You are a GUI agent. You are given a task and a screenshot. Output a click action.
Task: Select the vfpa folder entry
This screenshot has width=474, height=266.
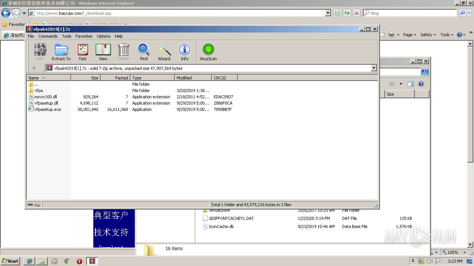pos(36,91)
